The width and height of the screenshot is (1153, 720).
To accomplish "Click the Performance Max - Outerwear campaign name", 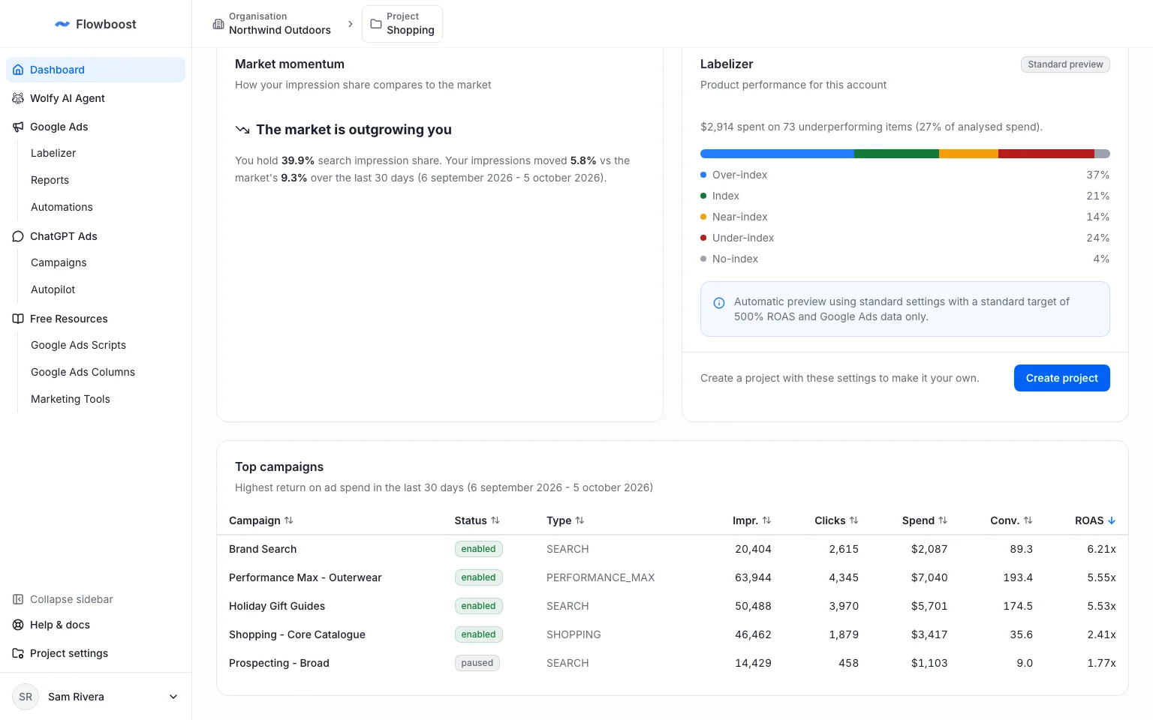I will click(x=306, y=577).
